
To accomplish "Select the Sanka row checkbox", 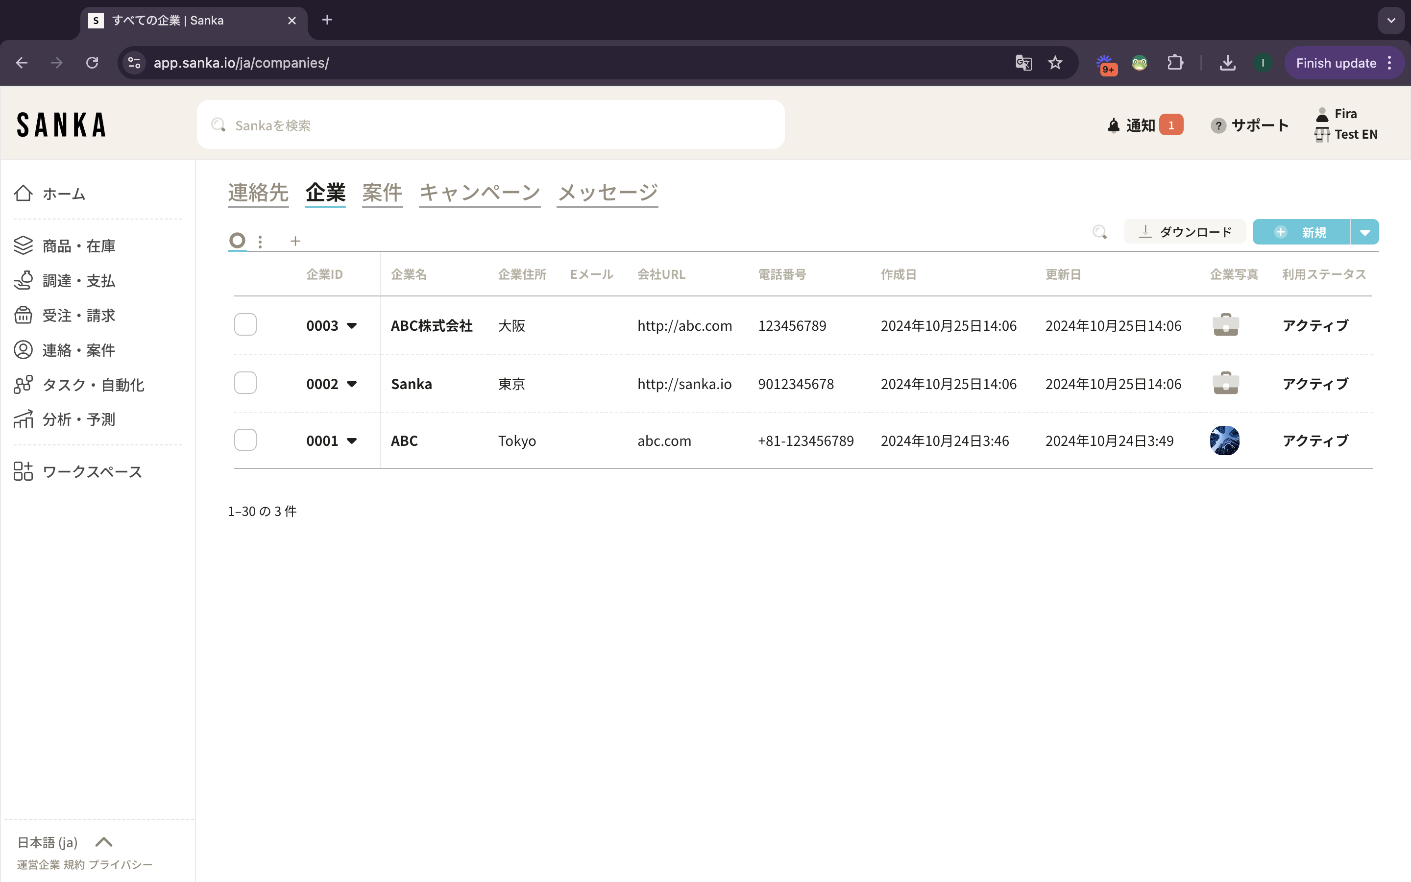I will point(245,383).
